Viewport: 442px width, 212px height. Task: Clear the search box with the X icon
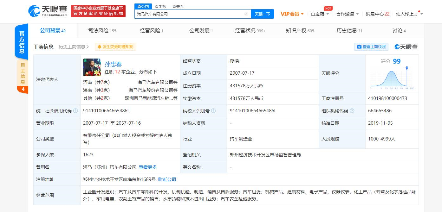[246, 14]
